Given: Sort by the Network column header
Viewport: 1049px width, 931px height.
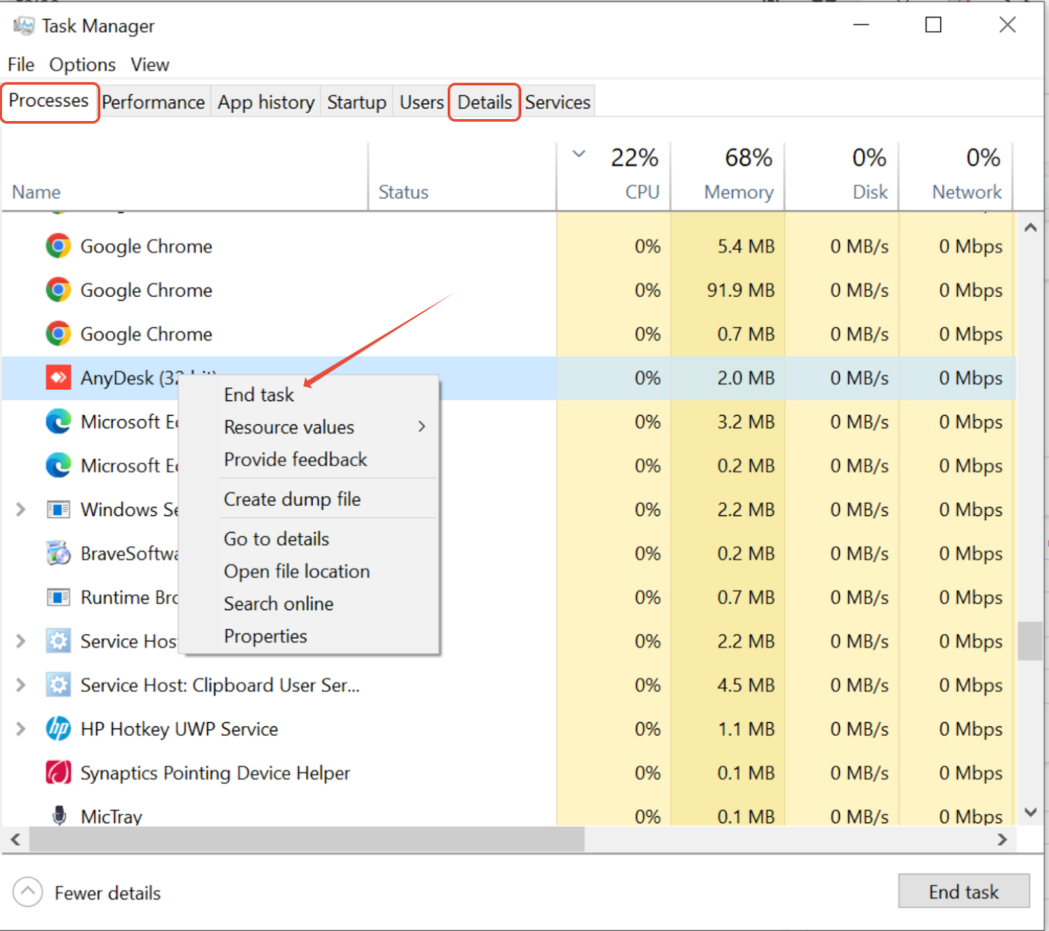Looking at the screenshot, I should coord(956,177).
